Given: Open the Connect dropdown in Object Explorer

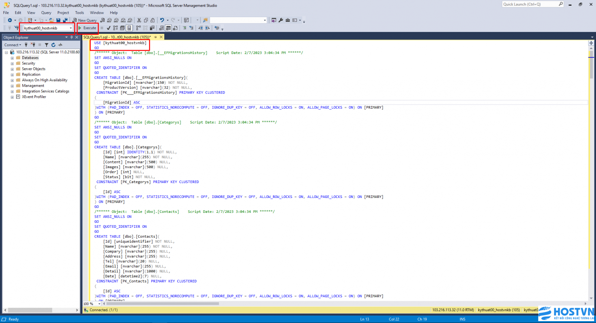Looking at the screenshot, I should (13, 45).
